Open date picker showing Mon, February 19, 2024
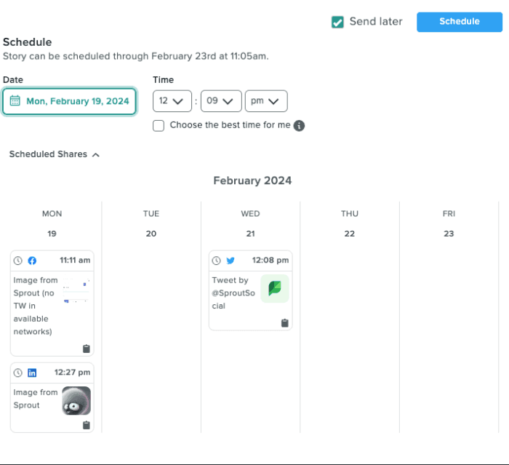 point(70,101)
